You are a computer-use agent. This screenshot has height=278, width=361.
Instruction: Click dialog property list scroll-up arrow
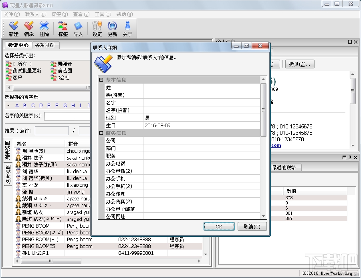tap(263, 80)
